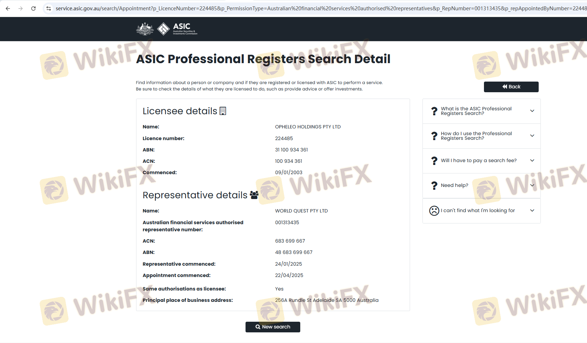Open site information icon in address bar
This screenshot has height=343, width=587.
click(x=49, y=9)
